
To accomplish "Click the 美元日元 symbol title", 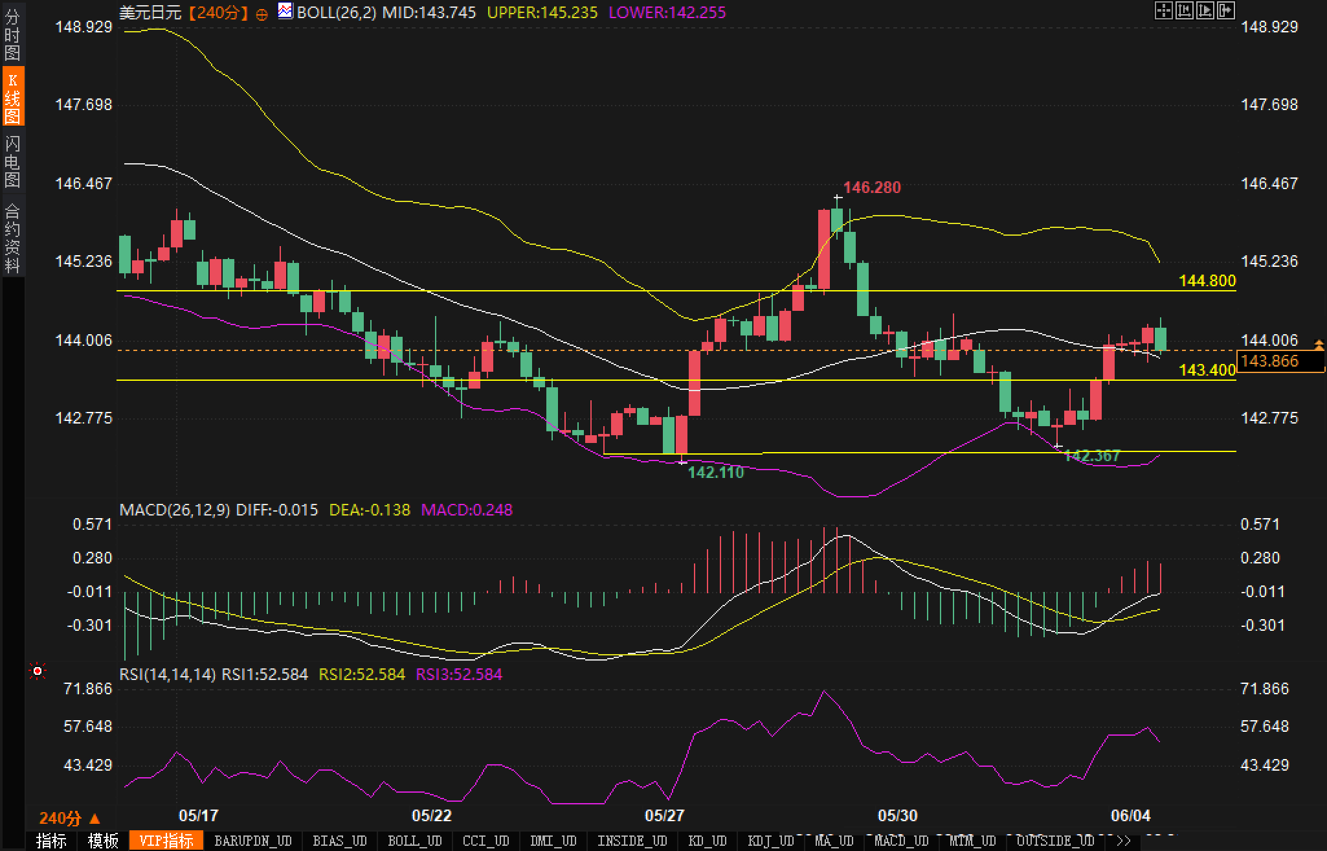I will tap(150, 12).
